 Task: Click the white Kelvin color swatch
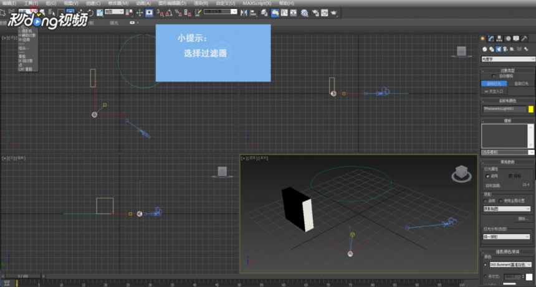point(529,277)
